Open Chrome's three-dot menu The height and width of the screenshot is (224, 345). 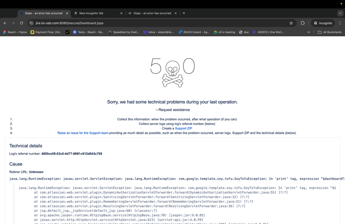(x=340, y=23)
